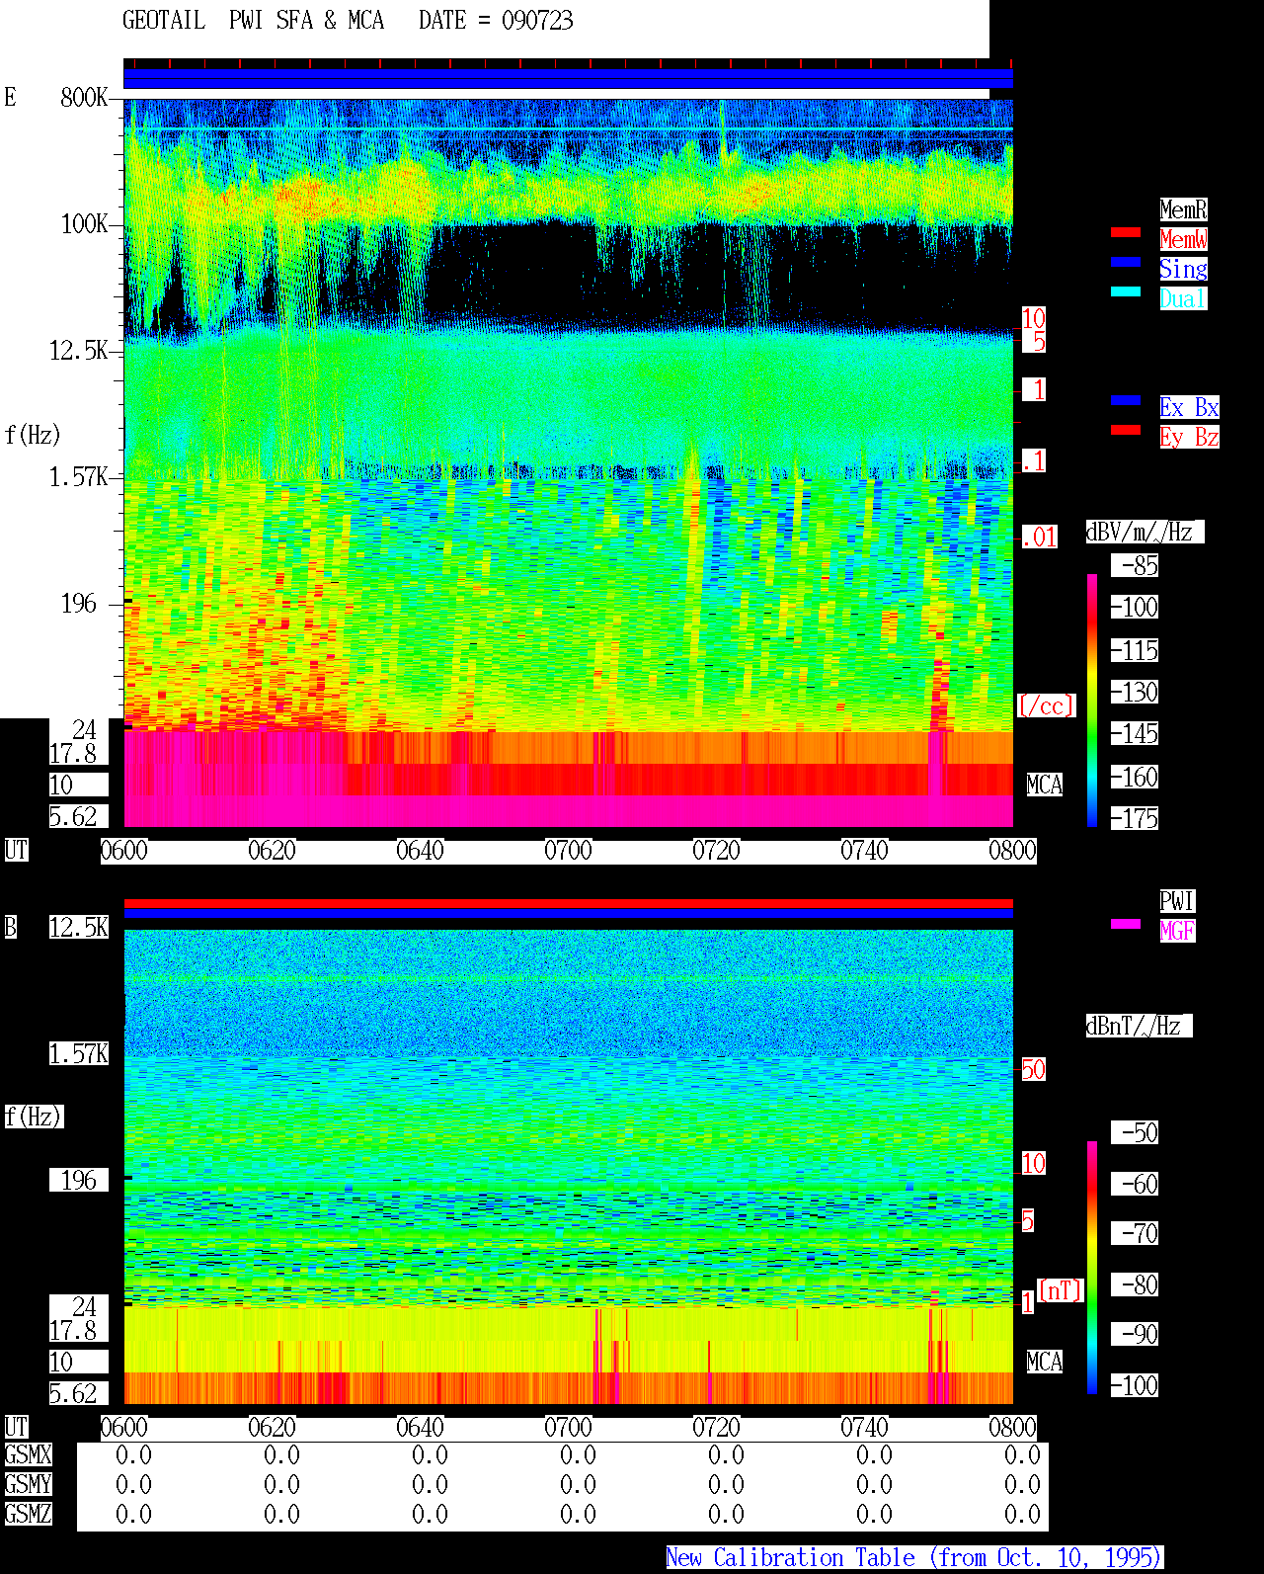The image size is (1264, 1574).
Task: Click the [/cc] density unit label
Action: [1046, 705]
